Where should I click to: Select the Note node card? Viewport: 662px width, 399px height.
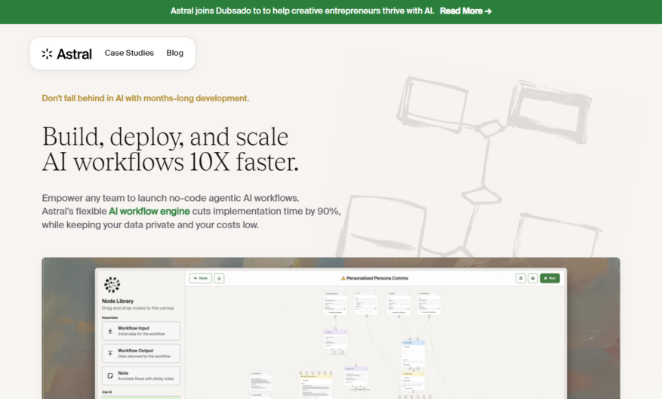(x=141, y=376)
